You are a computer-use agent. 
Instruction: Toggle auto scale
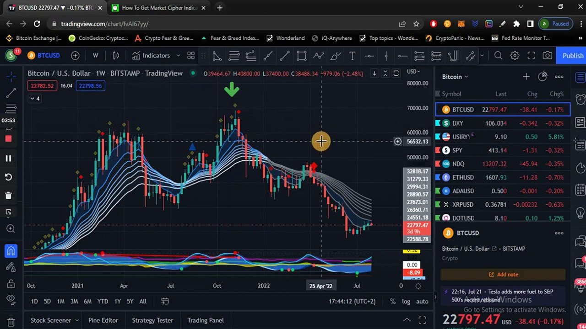tap(422, 301)
